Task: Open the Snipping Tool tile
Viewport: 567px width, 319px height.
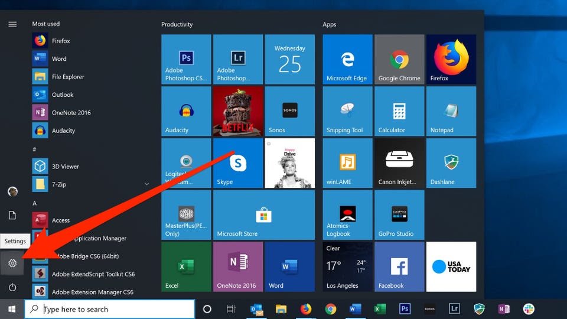Action: 347,111
